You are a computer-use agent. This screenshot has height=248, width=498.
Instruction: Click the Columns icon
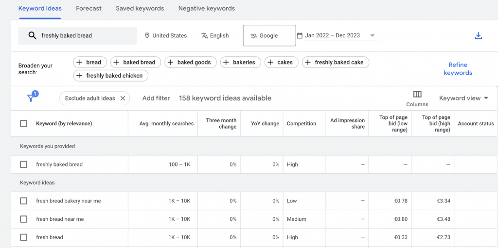417,95
